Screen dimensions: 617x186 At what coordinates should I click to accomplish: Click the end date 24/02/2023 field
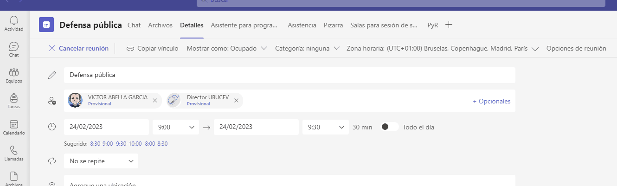click(x=256, y=127)
